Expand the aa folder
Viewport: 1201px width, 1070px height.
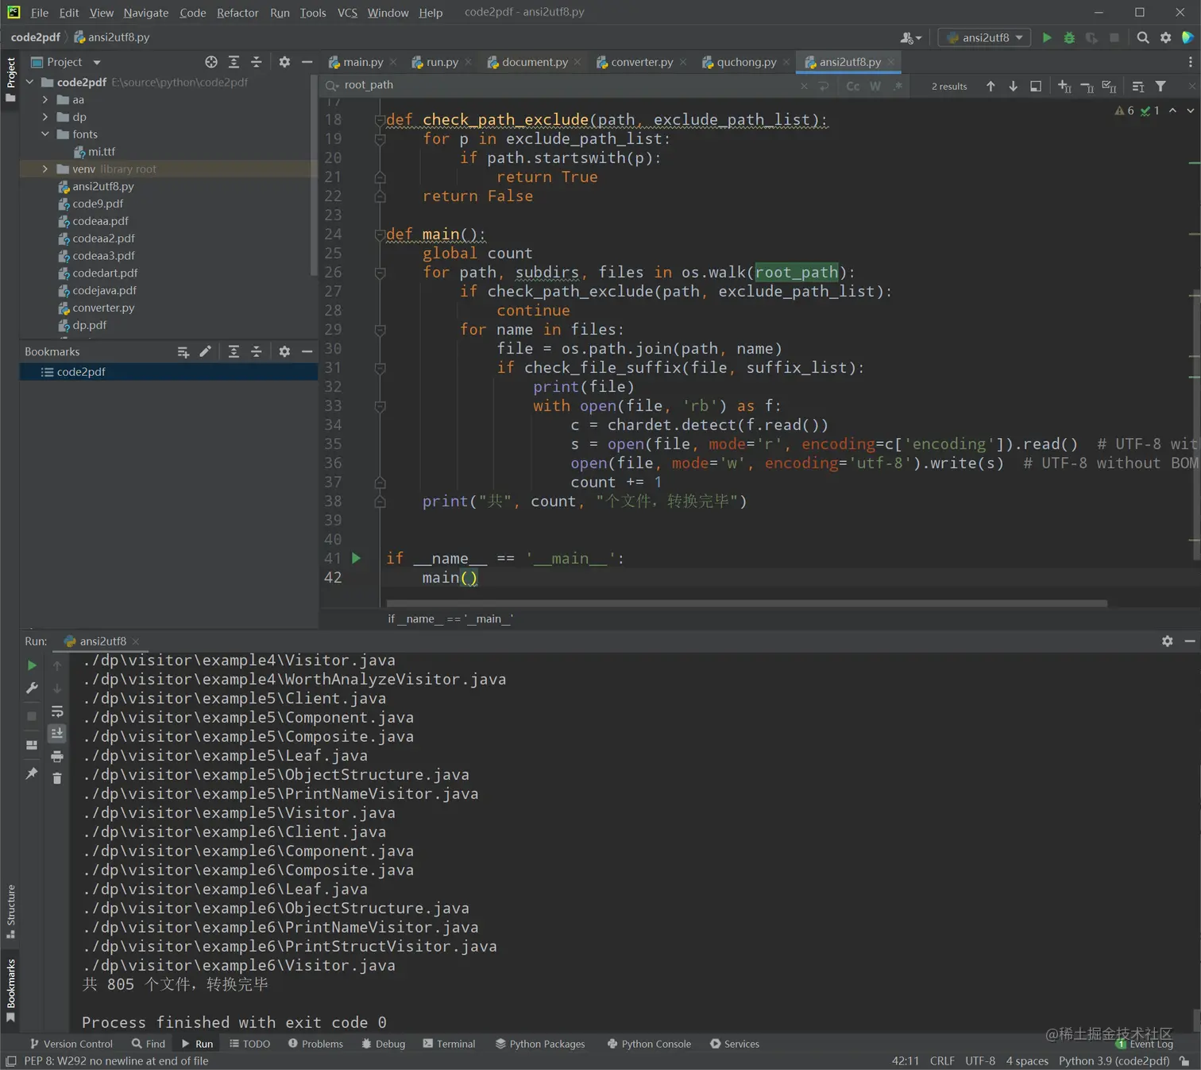[x=45, y=99]
